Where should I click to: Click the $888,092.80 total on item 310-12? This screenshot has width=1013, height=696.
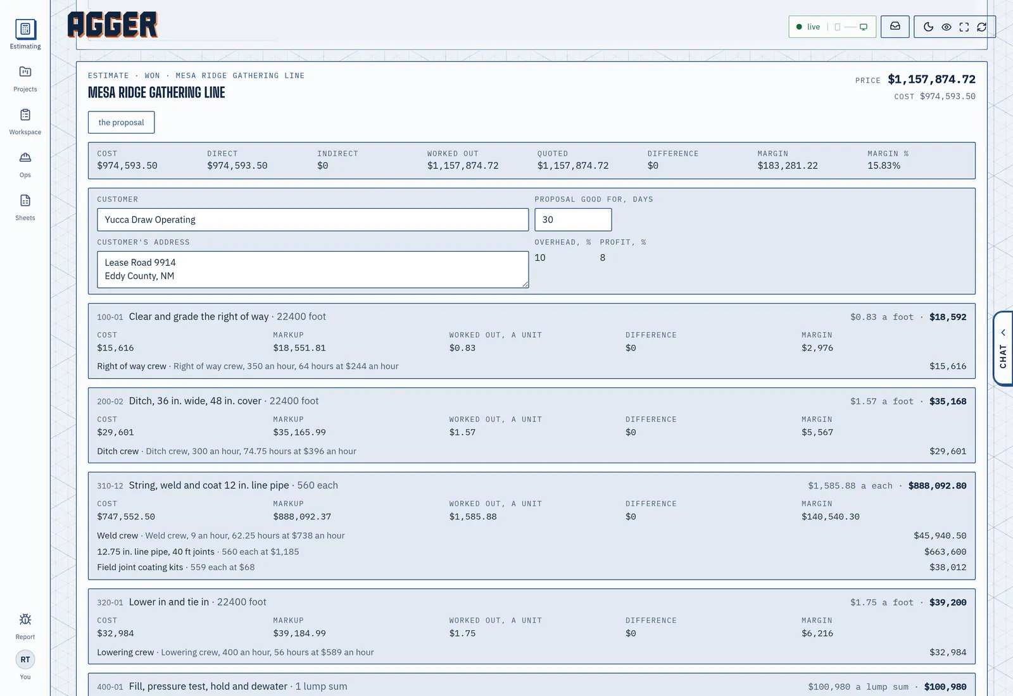(x=938, y=486)
